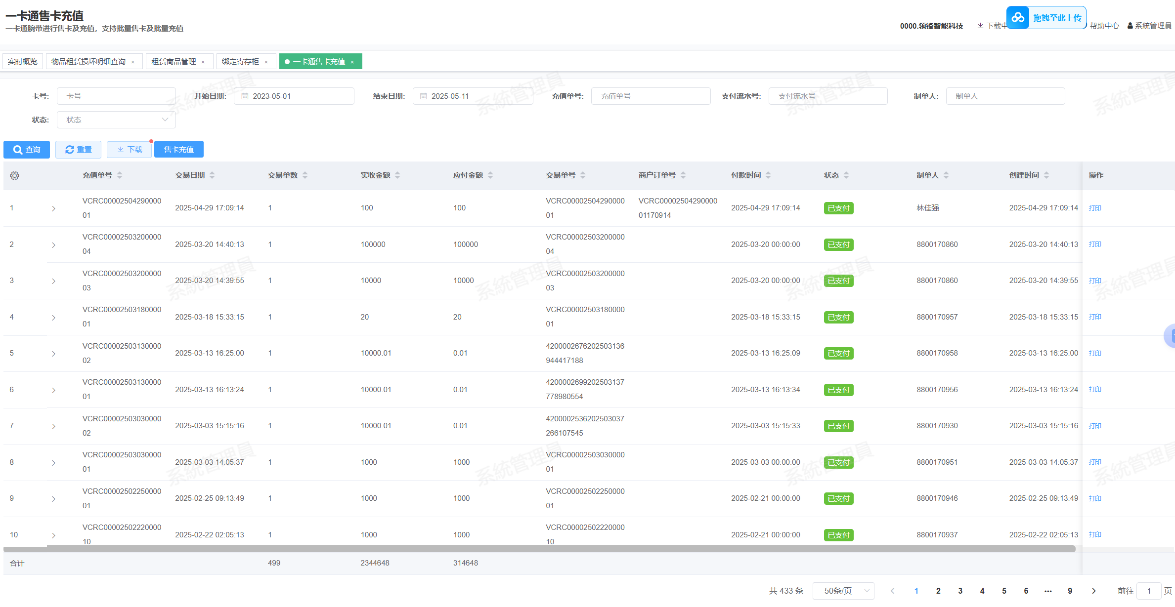
Task: Close the 绑定寄存柜 tab
Action: tap(266, 62)
